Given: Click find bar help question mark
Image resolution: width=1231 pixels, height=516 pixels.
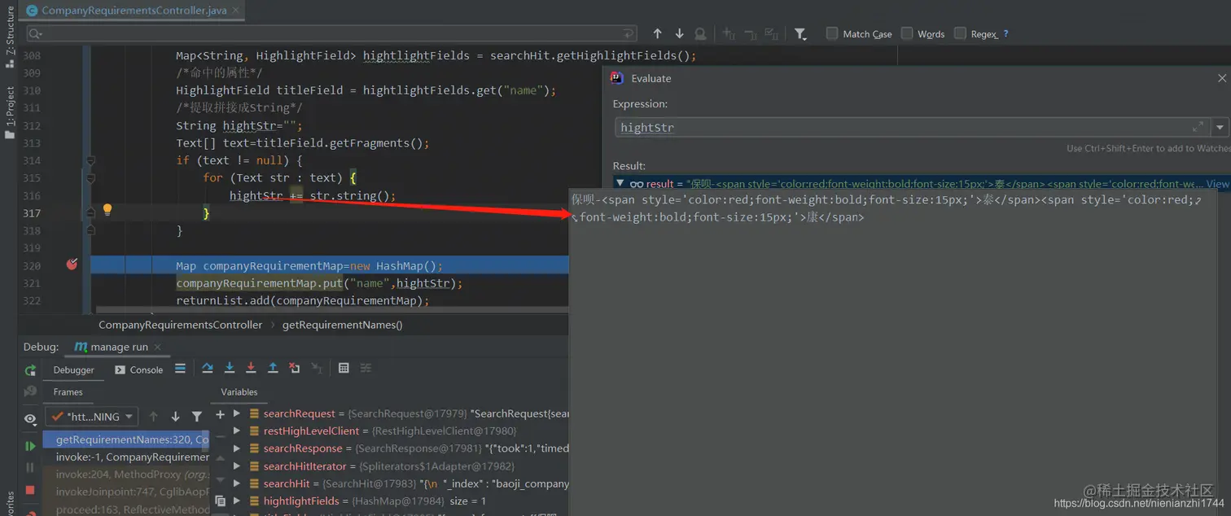Looking at the screenshot, I should (1005, 33).
